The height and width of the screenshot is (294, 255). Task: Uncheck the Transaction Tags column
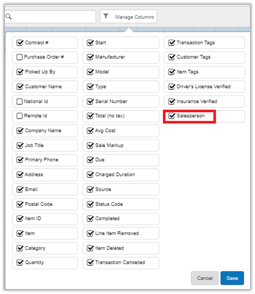(x=171, y=43)
